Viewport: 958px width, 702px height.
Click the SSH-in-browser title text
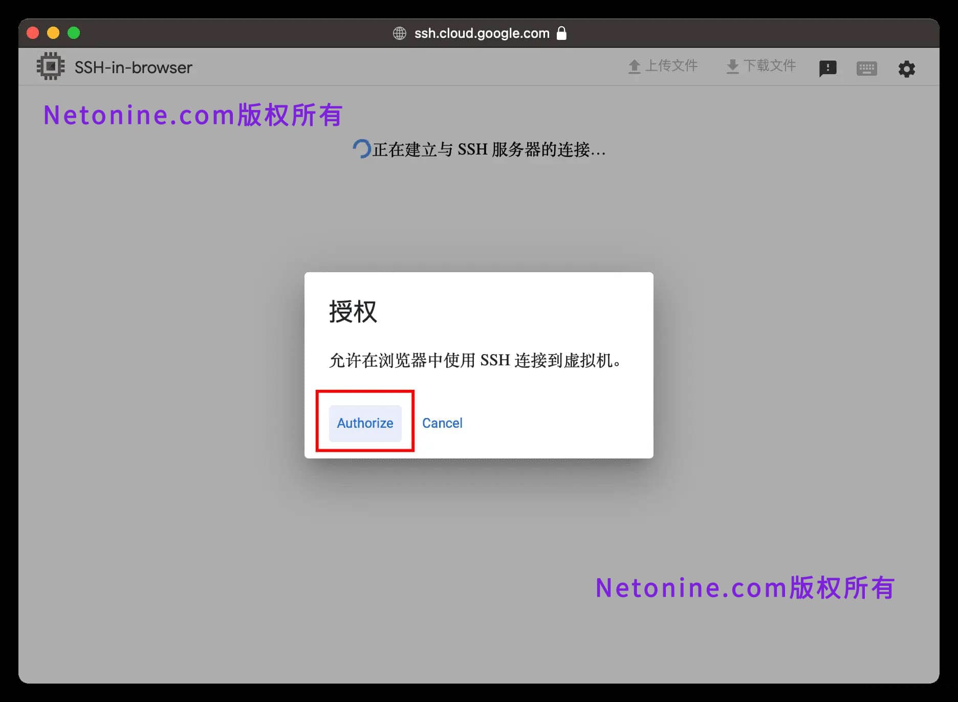coord(133,68)
